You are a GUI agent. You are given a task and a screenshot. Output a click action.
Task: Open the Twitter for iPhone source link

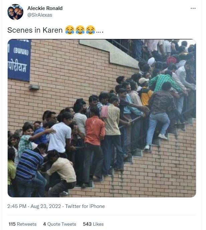click(85, 206)
